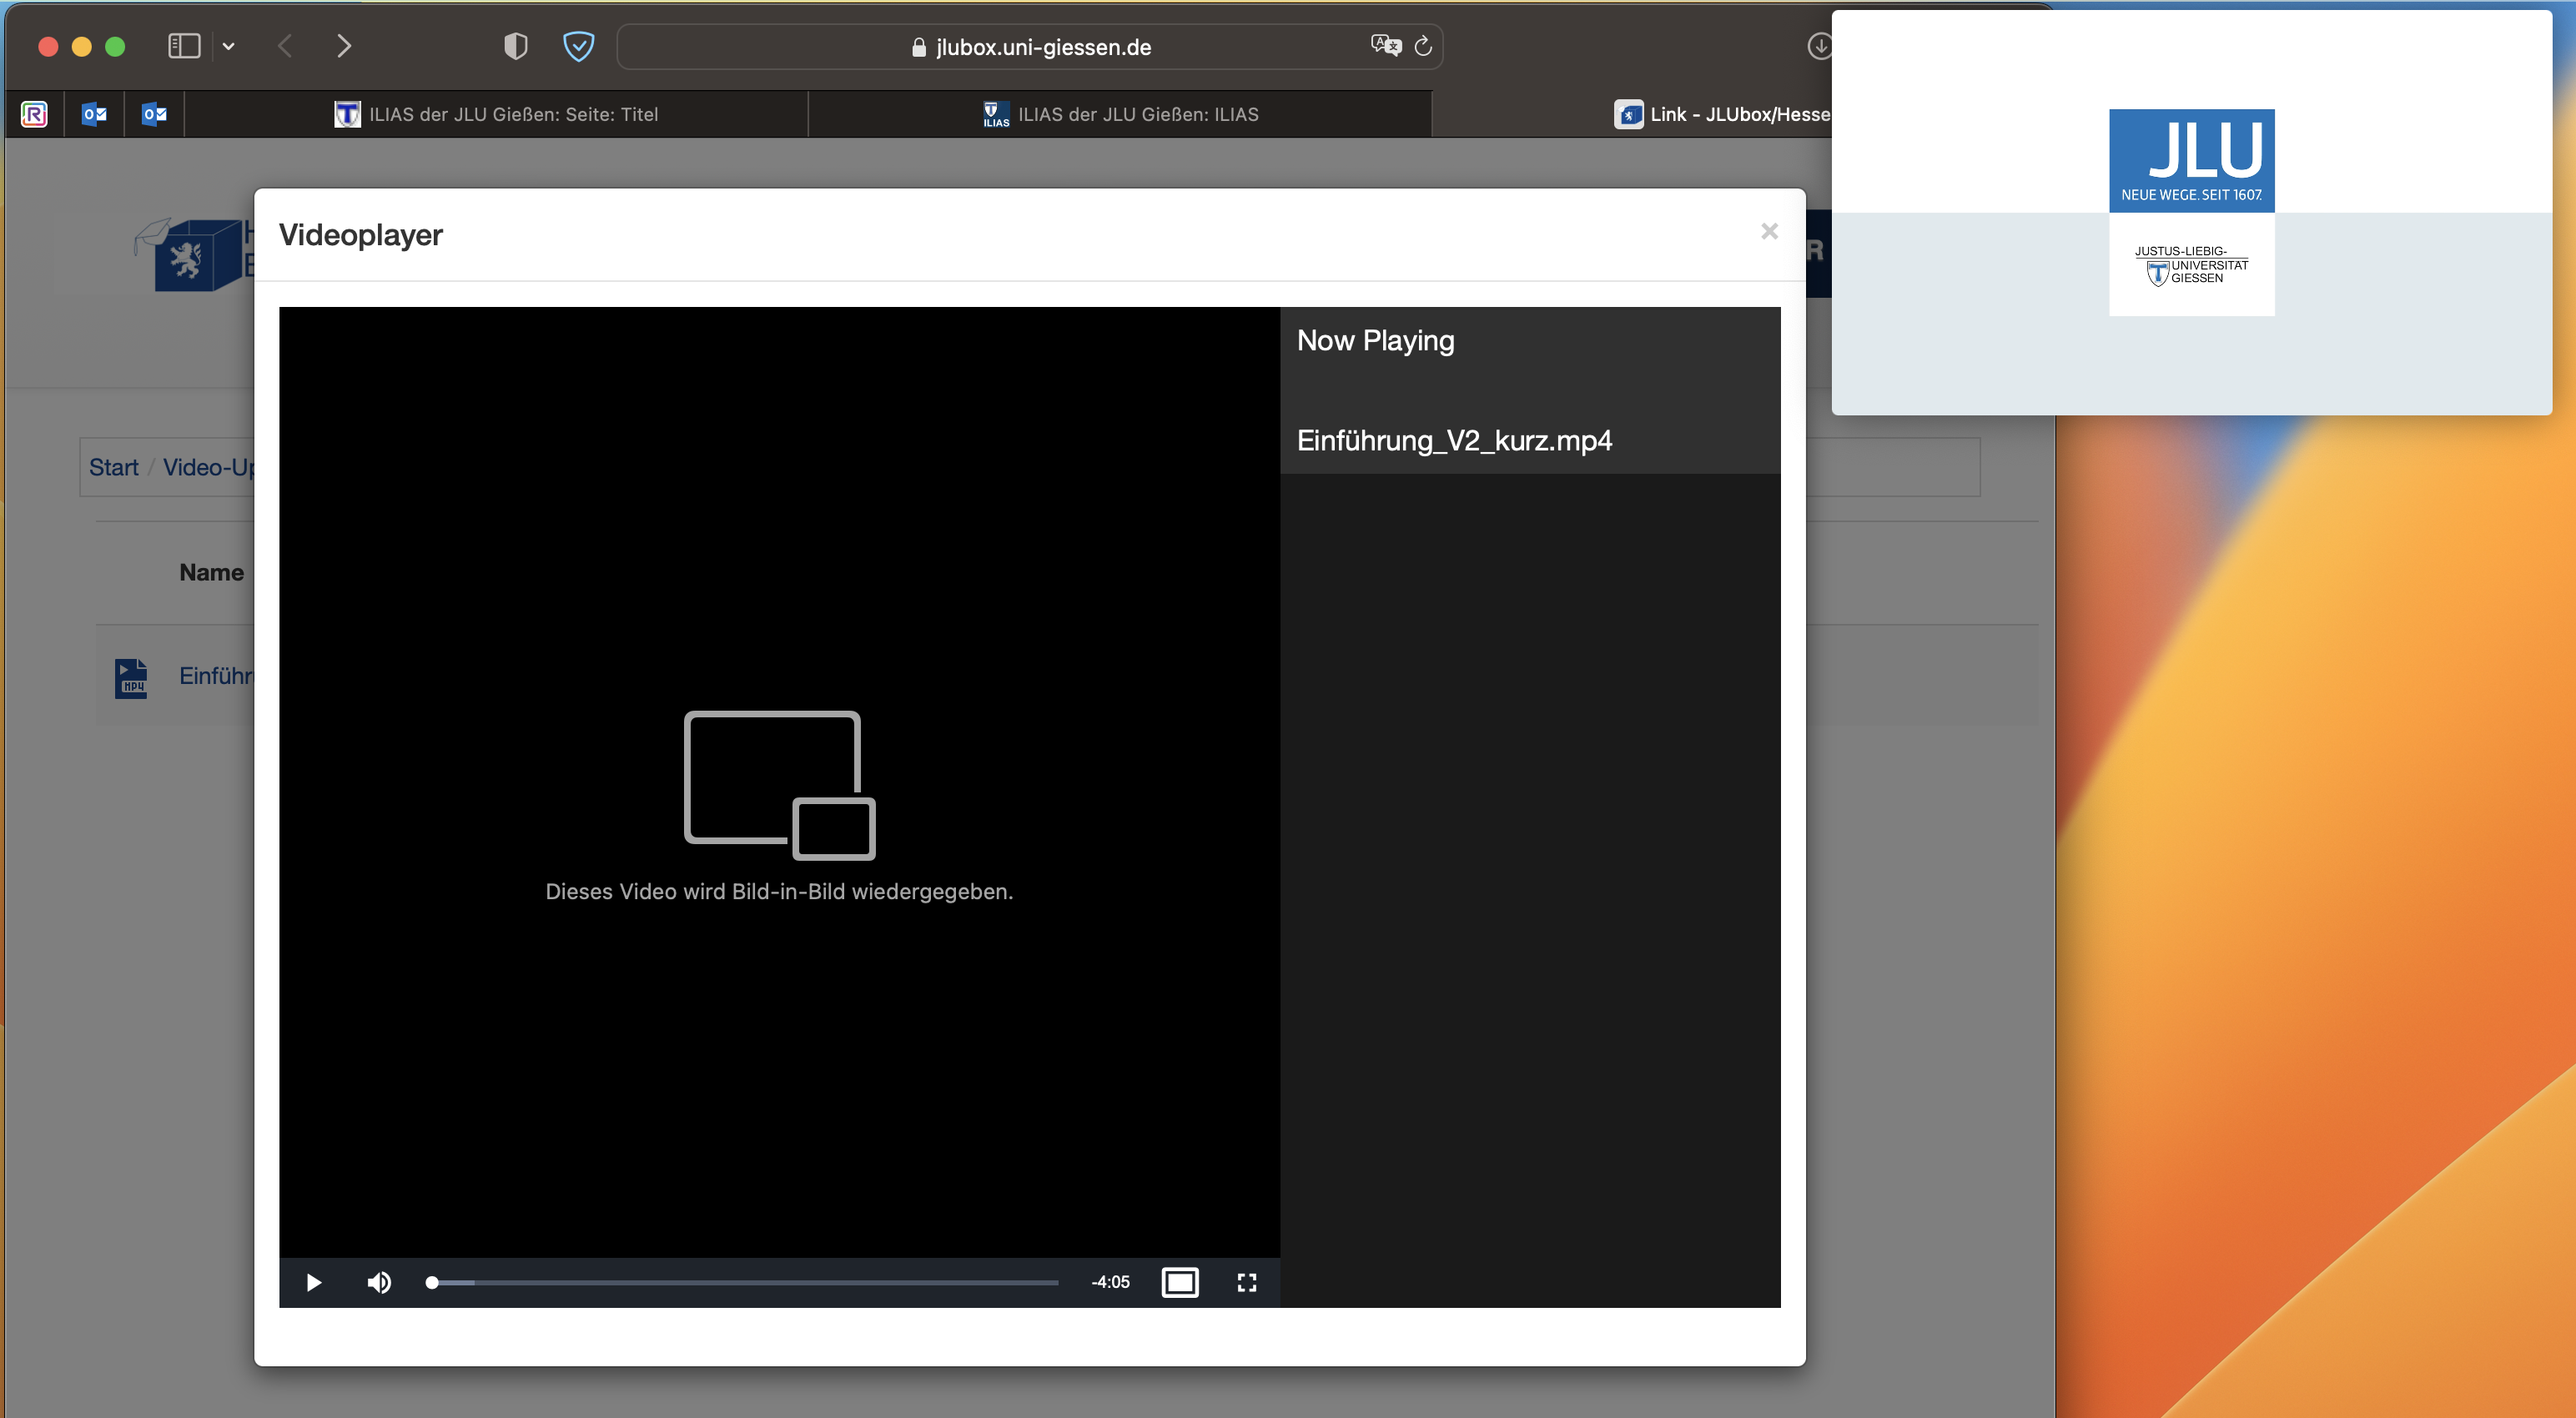
Task: Click the blue checkmark shield extension
Action: pos(578,46)
